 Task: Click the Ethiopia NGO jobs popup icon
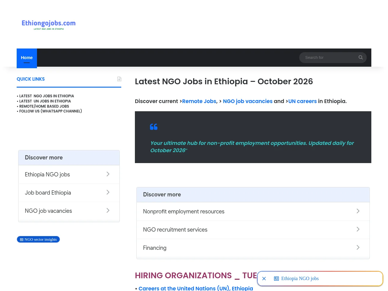coord(276,279)
